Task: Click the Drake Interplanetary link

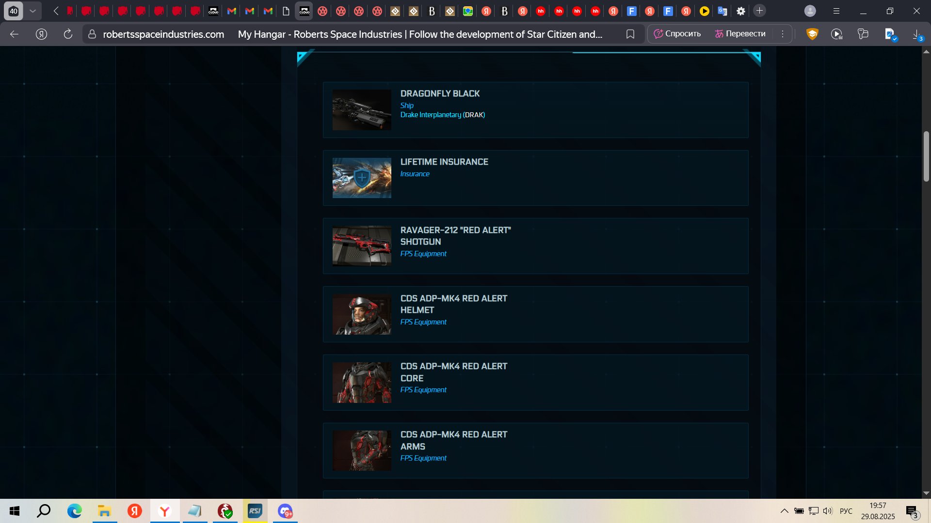Action: tap(431, 115)
